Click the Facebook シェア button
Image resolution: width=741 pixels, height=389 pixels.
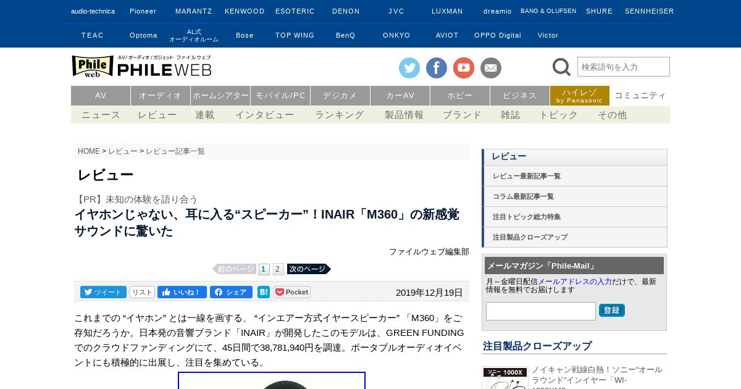(x=231, y=292)
